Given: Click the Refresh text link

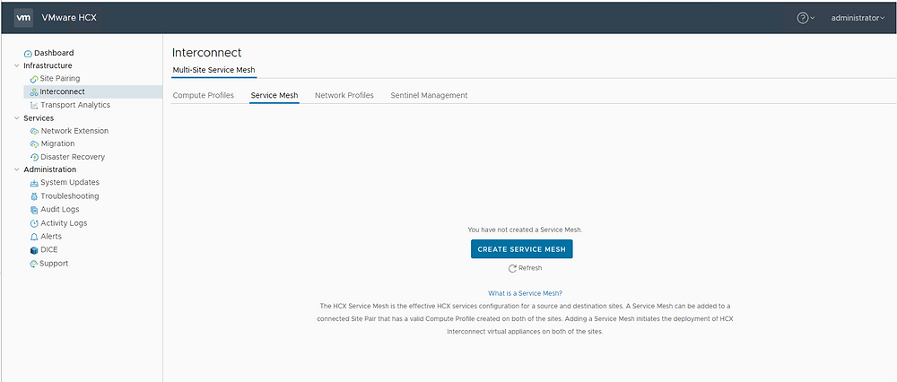Looking at the screenshot, I should point(530,267).
